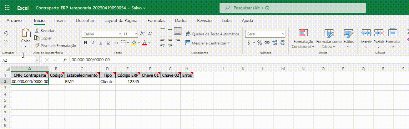Open the Revisão tab

coord(204,20)
